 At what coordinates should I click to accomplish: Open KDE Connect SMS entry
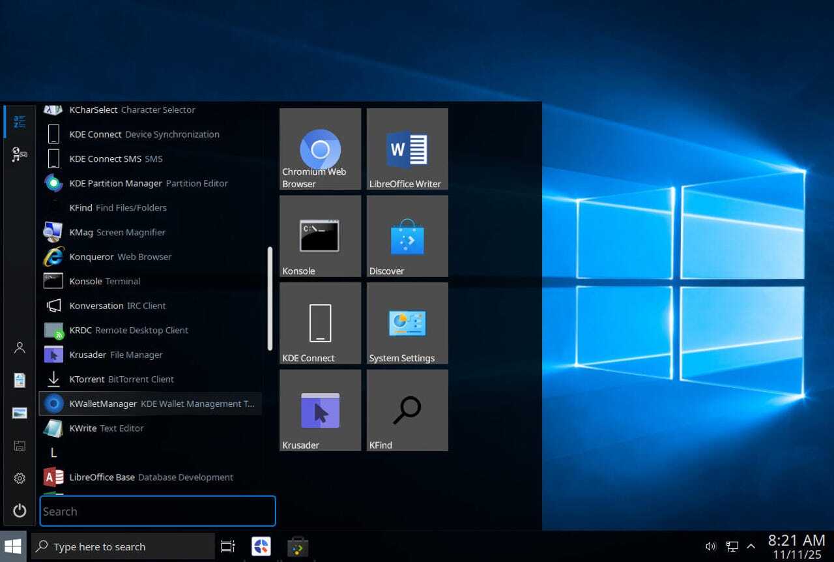(151, 158)
